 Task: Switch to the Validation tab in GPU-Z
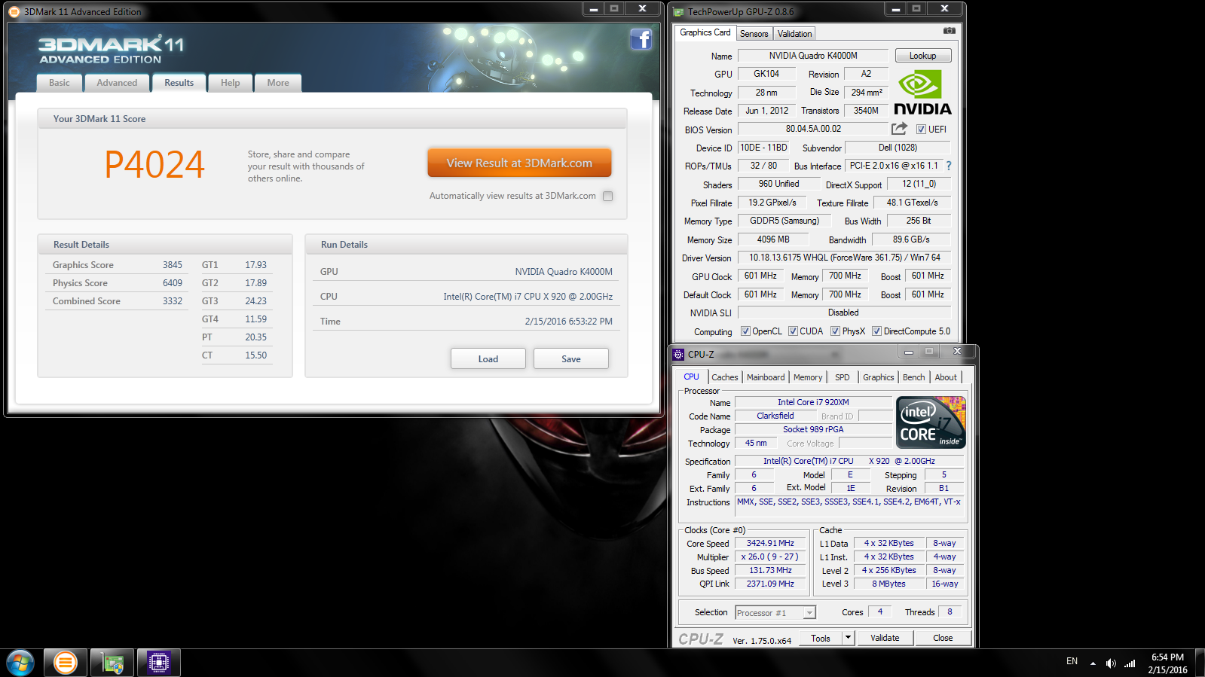coord(795,34)
